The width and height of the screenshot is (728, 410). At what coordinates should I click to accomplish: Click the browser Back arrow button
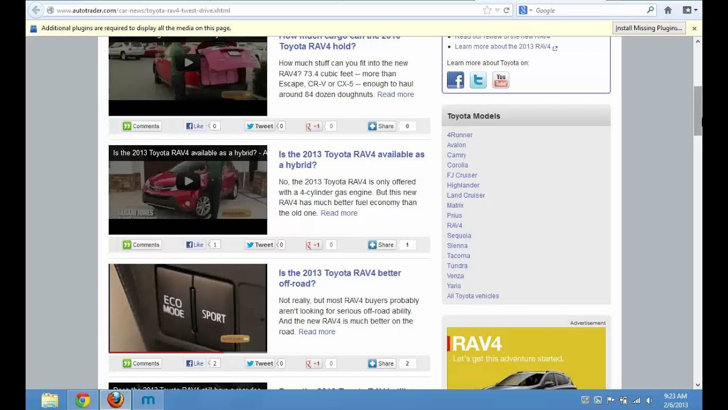coord(36,10)
